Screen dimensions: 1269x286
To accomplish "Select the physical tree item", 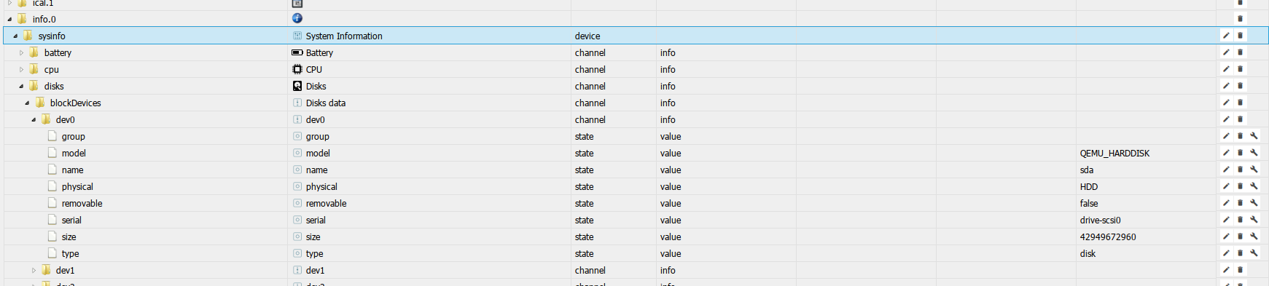I will pyautogui.click(x=77, y=186).
